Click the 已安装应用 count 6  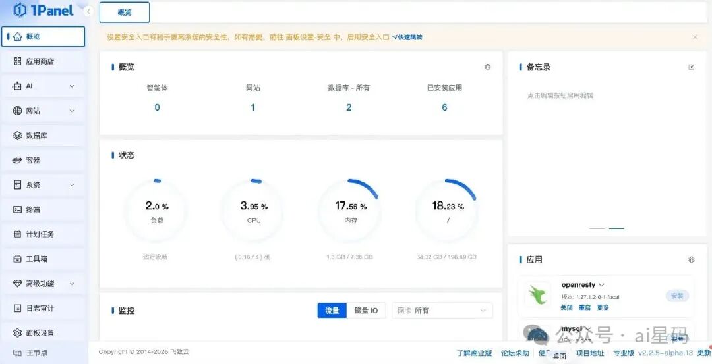coord(444,107)
